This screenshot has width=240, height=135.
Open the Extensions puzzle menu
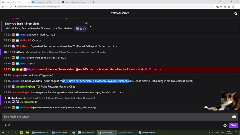click(x=225, y=7)
